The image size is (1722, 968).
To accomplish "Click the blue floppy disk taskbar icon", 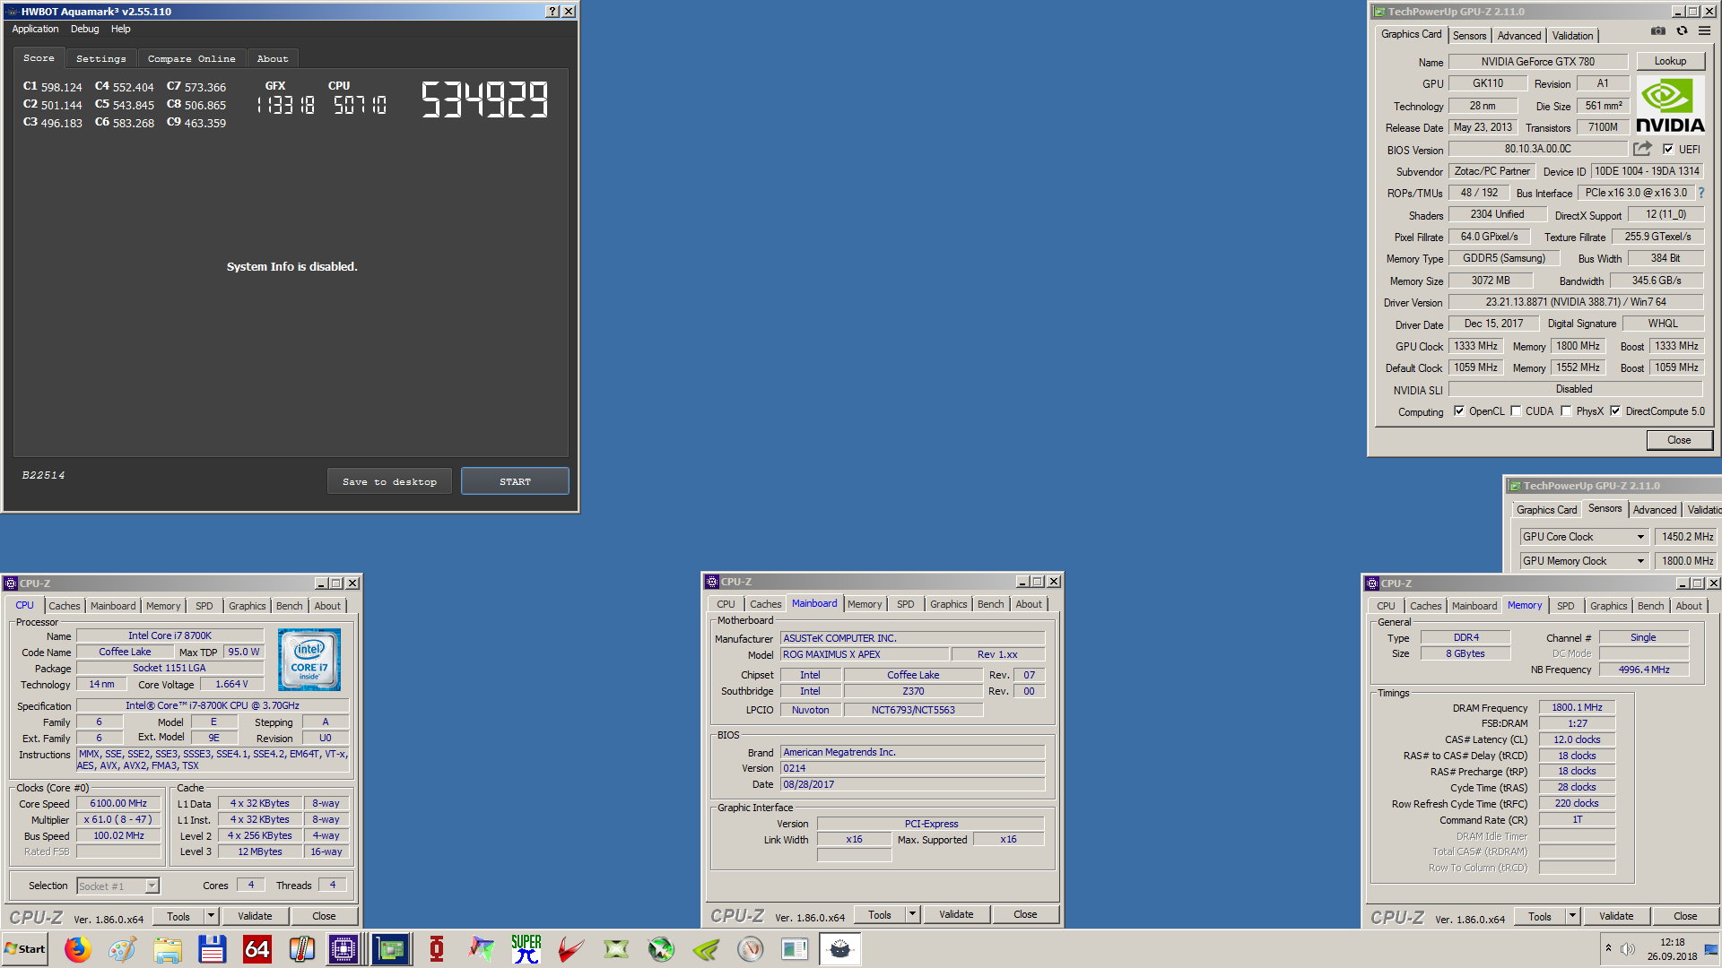I will (213, 949).
